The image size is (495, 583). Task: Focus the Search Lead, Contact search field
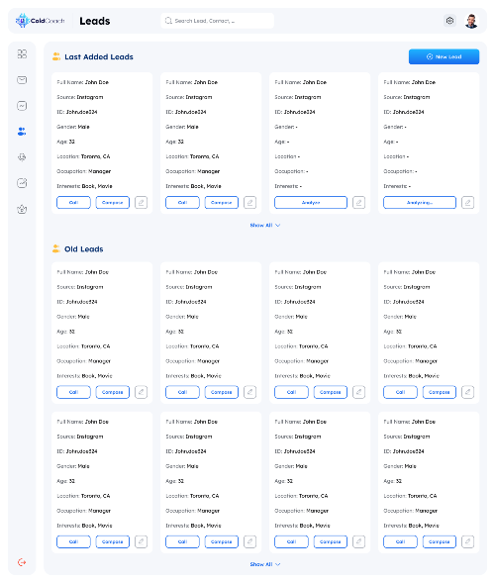218,21
